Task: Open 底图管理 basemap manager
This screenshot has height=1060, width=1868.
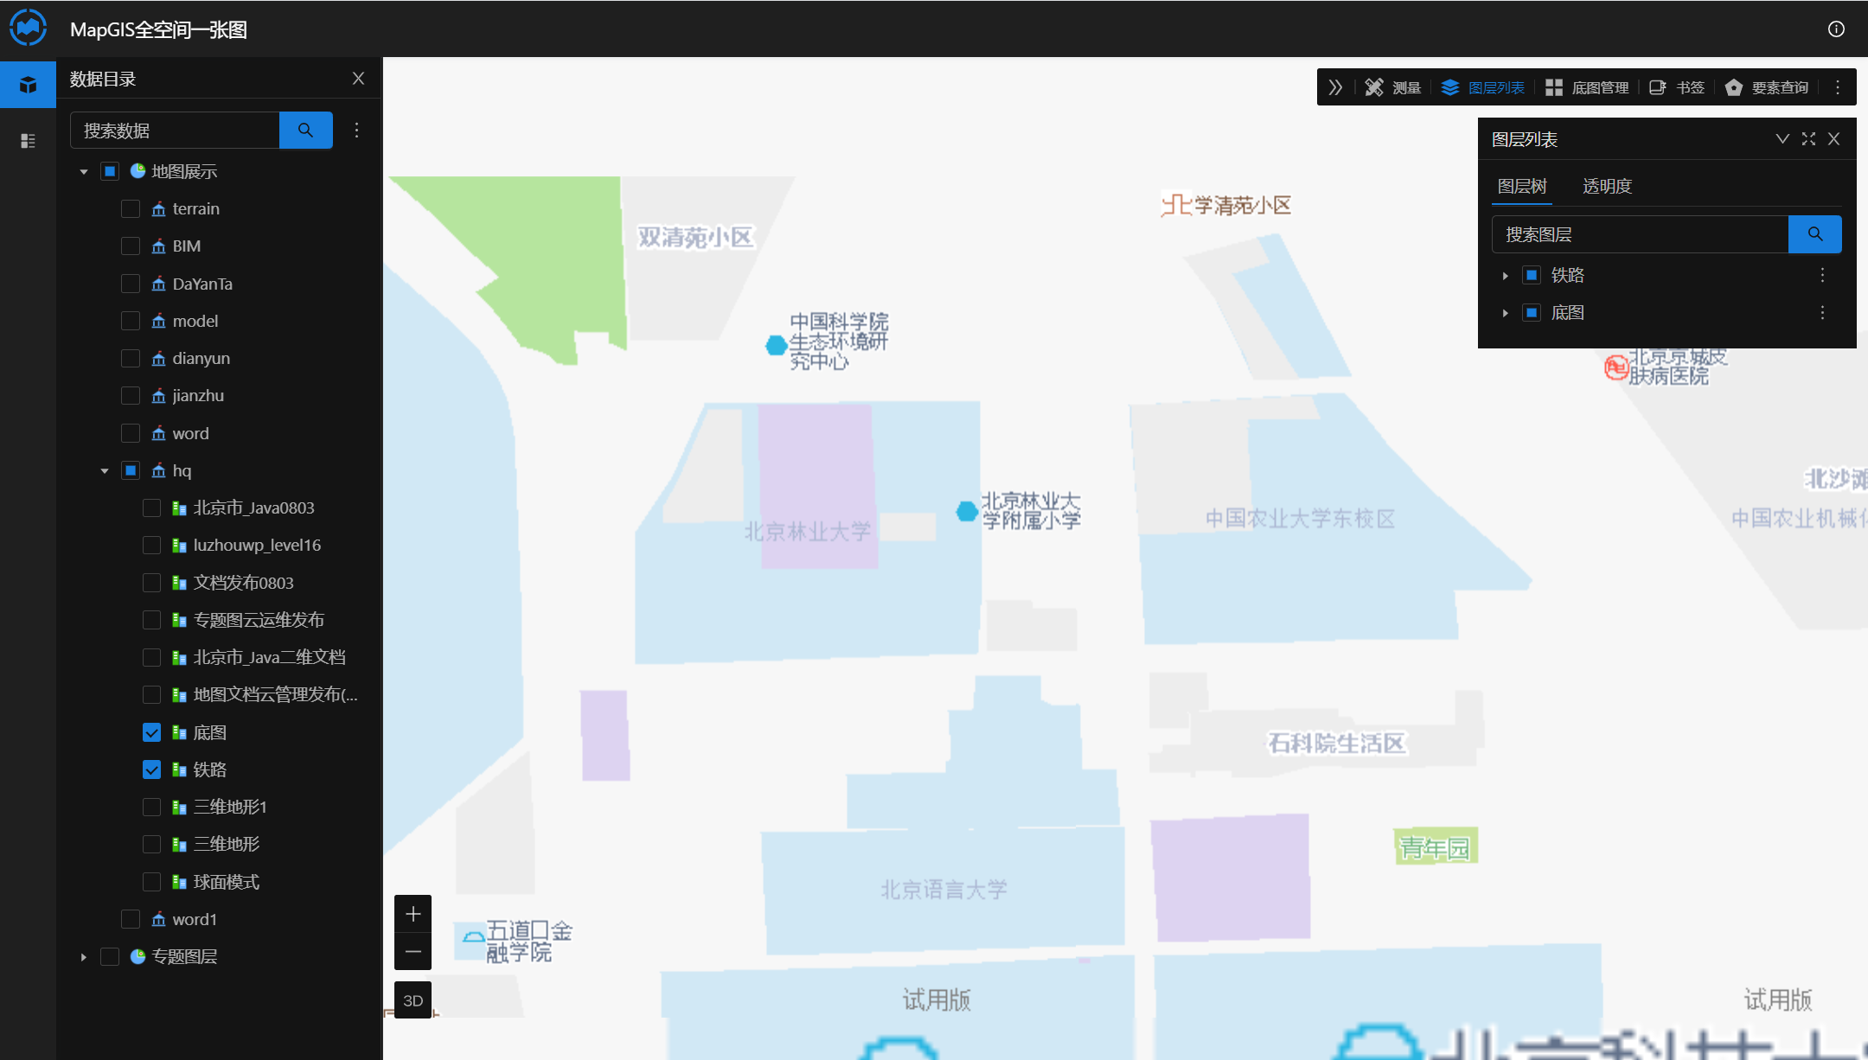Action: [x=1587, y=87]
